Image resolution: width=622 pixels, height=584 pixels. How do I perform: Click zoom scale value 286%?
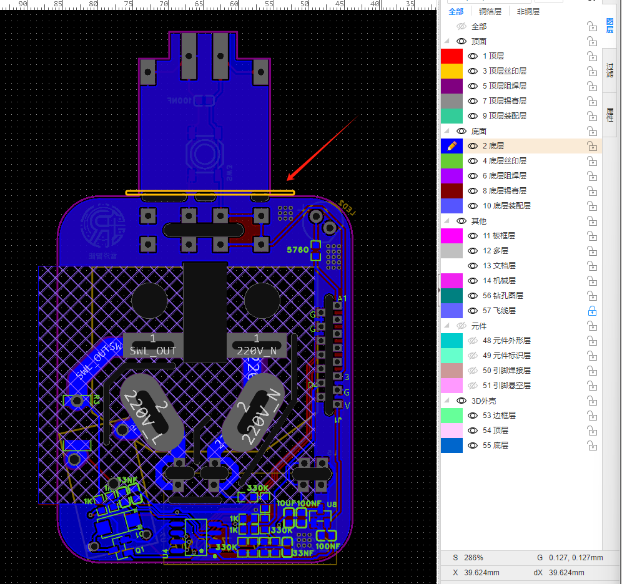coord(473,558)
